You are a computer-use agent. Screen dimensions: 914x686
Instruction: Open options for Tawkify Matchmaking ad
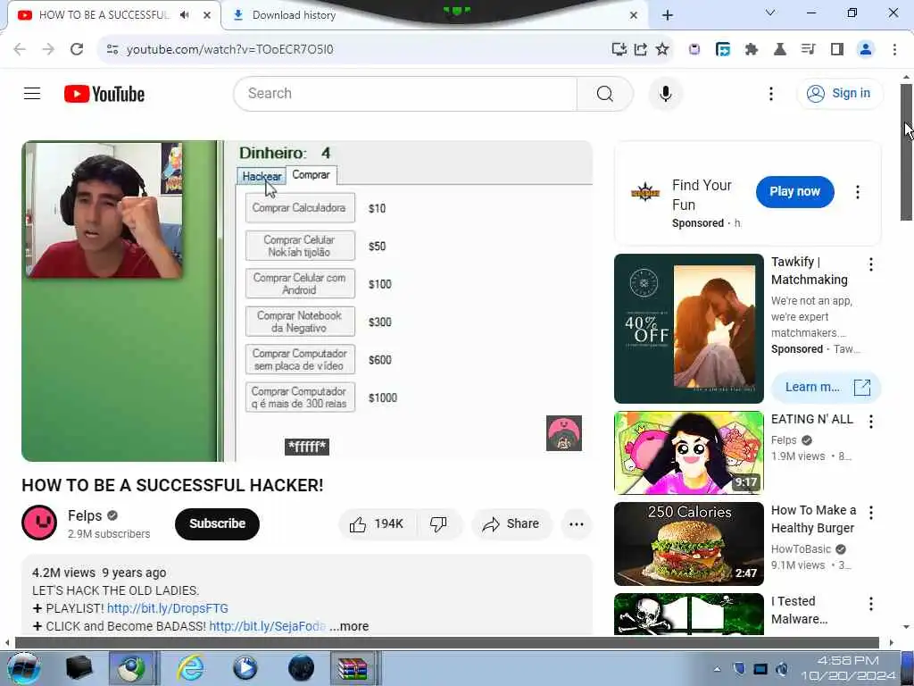pos(870,264)
